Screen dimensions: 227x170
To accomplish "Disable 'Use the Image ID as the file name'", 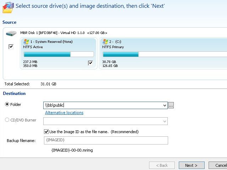I will click(46, 132).
